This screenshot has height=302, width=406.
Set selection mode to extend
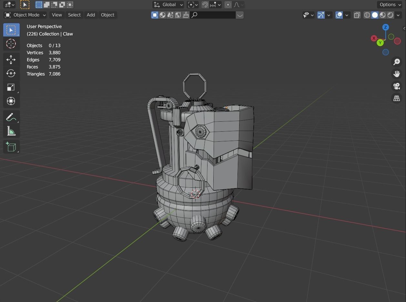point(47,5)
